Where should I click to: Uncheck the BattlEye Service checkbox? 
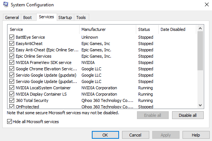pos(12,37)
